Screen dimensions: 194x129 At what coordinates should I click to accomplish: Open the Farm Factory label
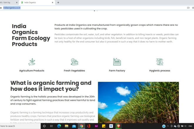point(117,71)
